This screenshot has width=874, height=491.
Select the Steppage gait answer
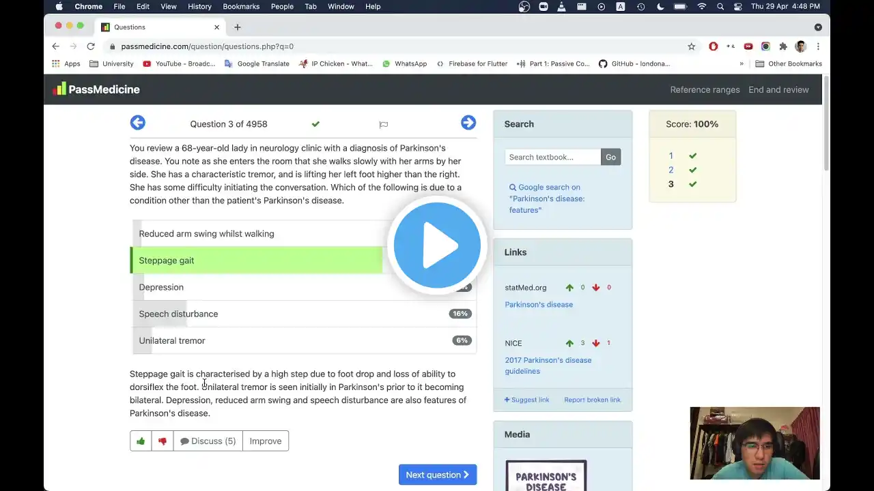coord(303,261)
